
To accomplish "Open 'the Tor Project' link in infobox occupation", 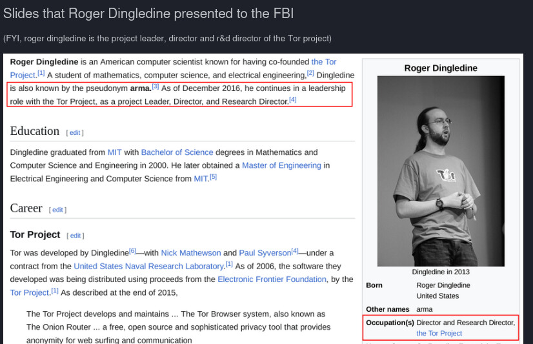I will pyautogui.click(x=439, y=333).
